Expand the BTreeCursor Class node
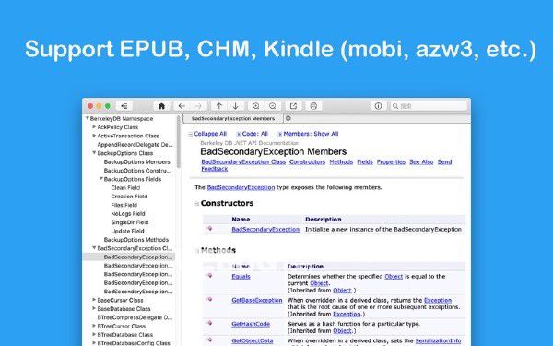Screen dimensions: 553x346 94,326
